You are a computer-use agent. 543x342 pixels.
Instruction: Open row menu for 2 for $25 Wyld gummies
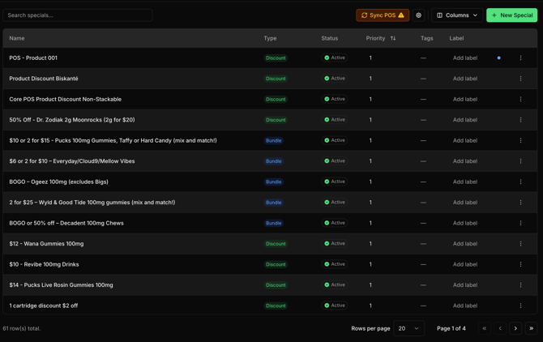pyautogui.click(x=520, y=203)
